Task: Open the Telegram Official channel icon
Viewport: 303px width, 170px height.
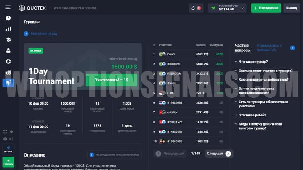Action: coord(8,147)
